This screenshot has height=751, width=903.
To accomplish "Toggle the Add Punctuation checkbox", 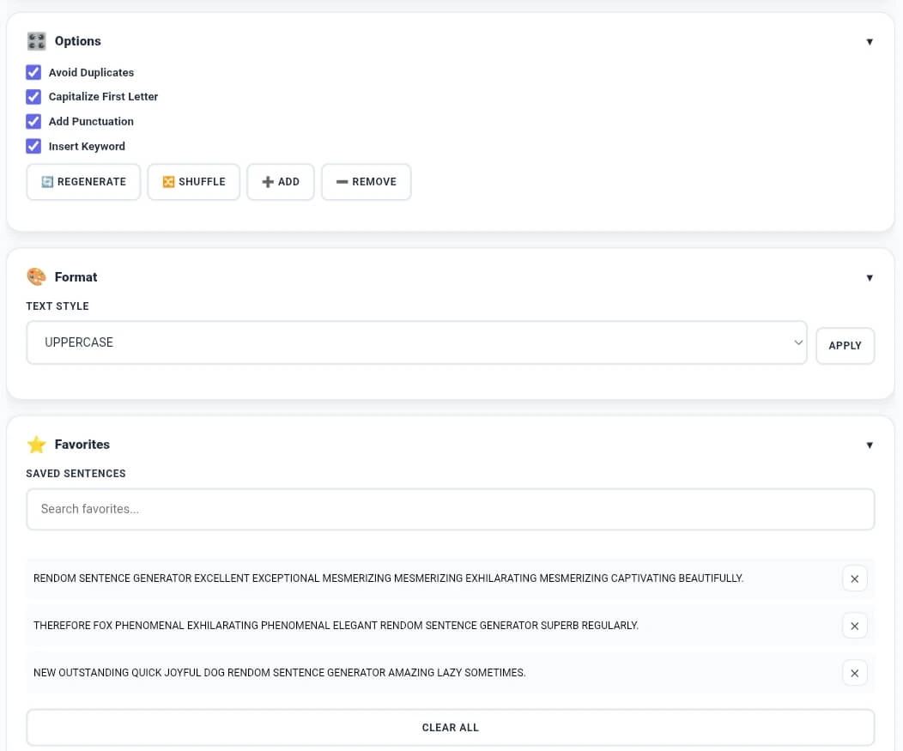I will pyautogui.click(x=33, y=121).
